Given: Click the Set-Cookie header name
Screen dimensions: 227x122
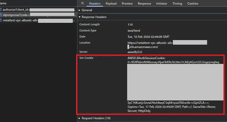Looking at the screenshot, I should coord(86,58).
